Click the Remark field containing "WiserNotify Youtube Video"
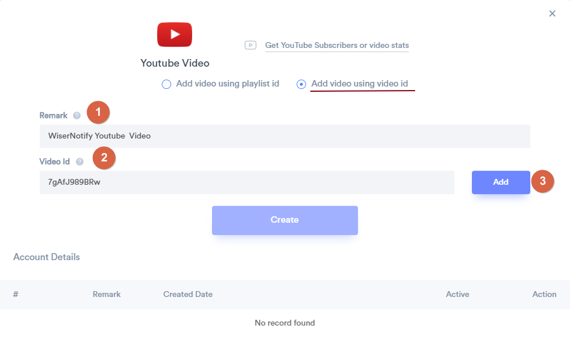Viewport: 570px width, 349px height. tap(284, 136)
